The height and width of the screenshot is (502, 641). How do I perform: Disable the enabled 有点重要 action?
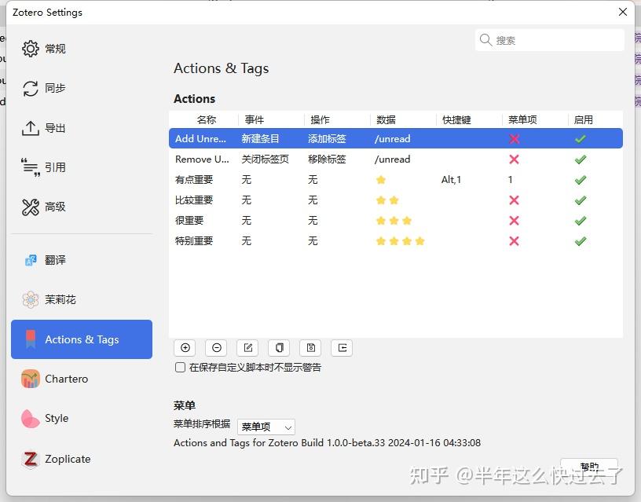point(580,180)
